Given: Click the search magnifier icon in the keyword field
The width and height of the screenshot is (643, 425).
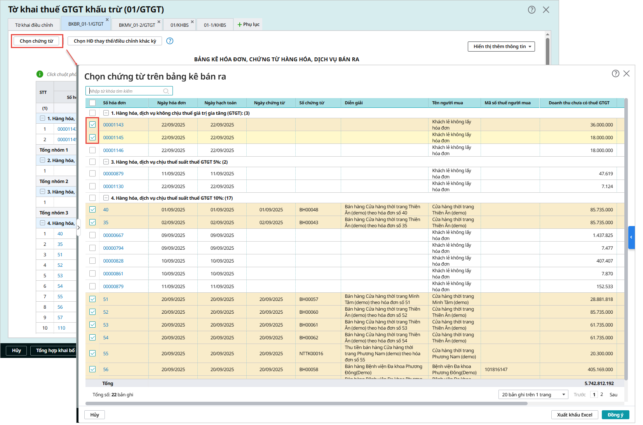Looking at the screenshot, I should pyautogui.click(x=166, y=91).
